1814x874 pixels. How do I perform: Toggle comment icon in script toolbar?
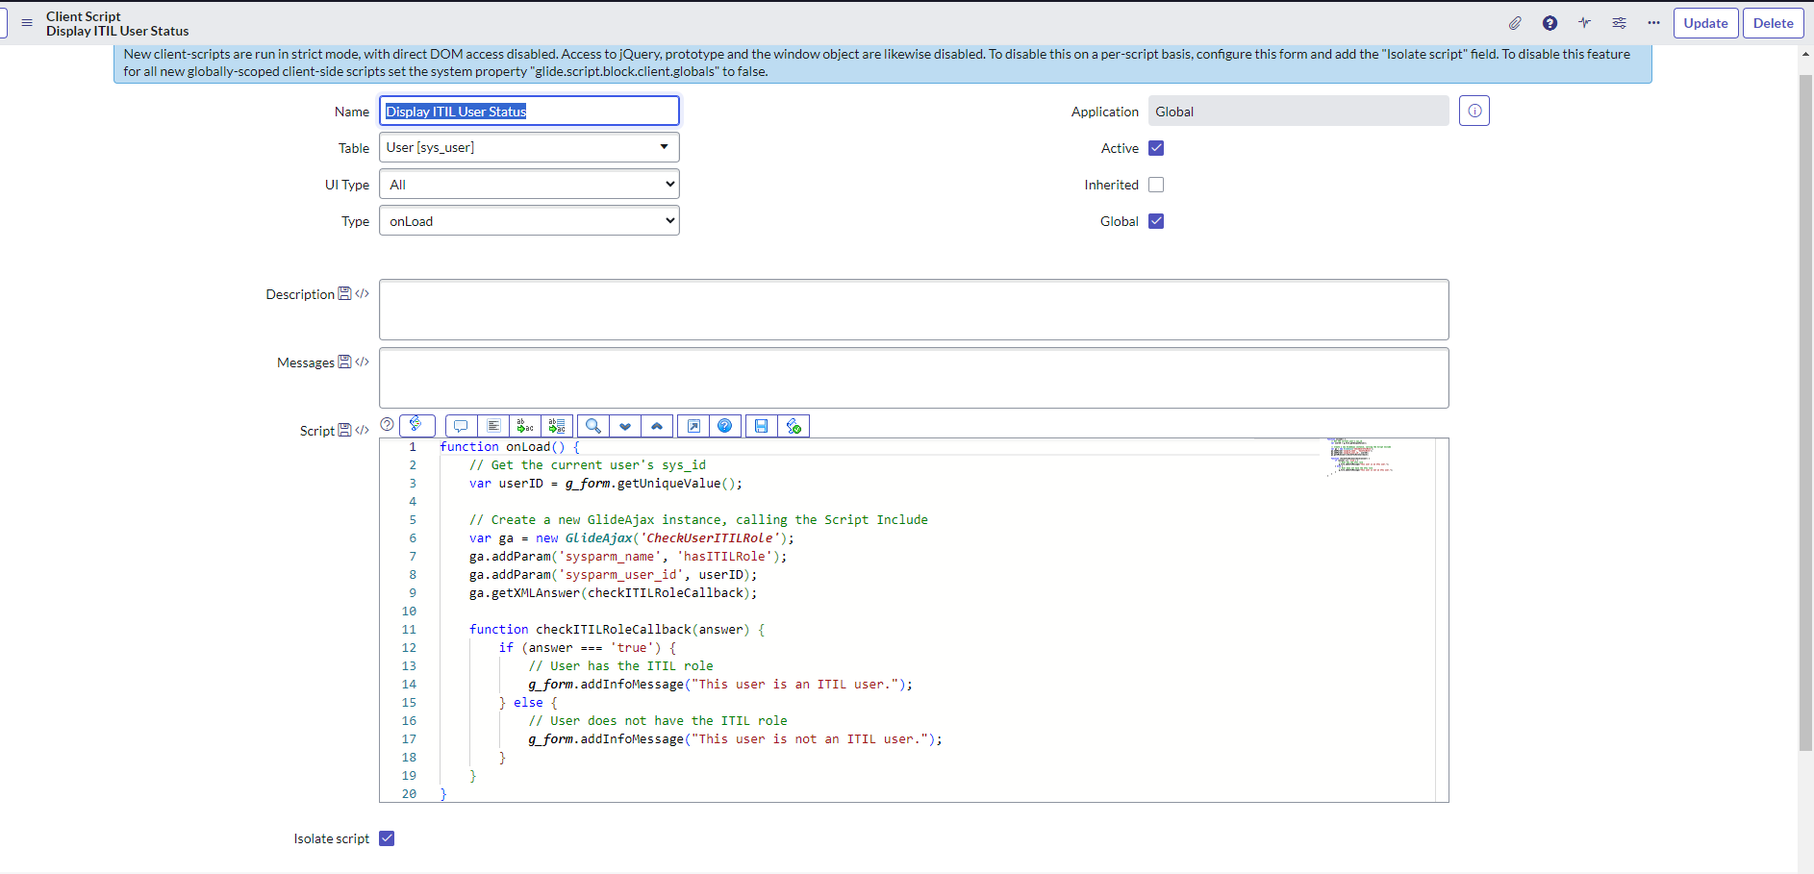tap(461, 426)
